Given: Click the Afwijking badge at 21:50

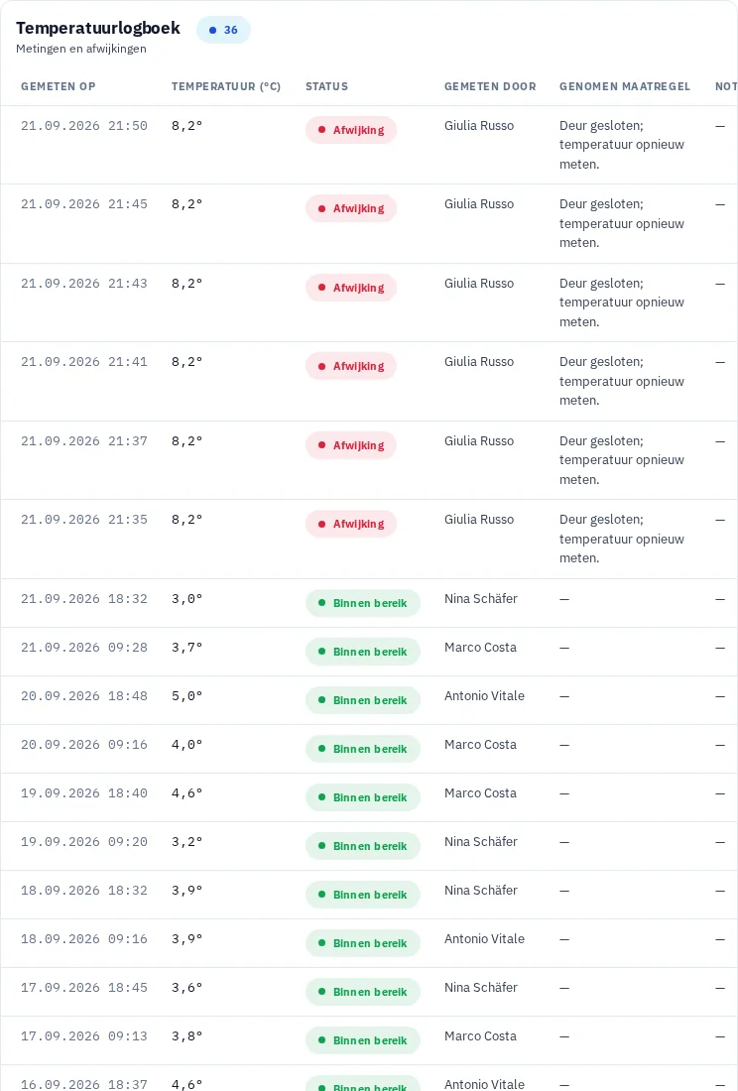Looking at the screenshot, I should click(x=350, y=130).
